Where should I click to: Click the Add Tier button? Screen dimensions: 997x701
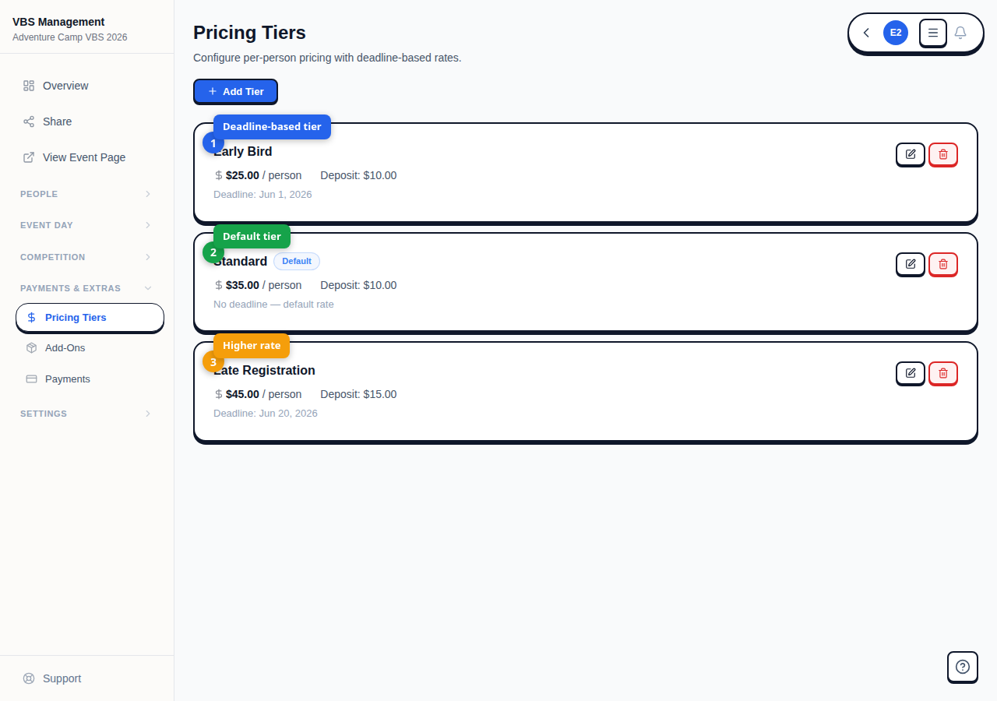(235, 91)
